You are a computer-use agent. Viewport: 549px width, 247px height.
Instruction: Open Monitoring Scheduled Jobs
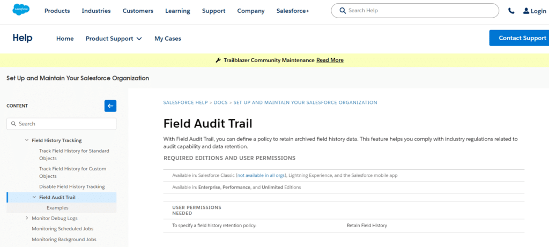[x=63, y=229]
